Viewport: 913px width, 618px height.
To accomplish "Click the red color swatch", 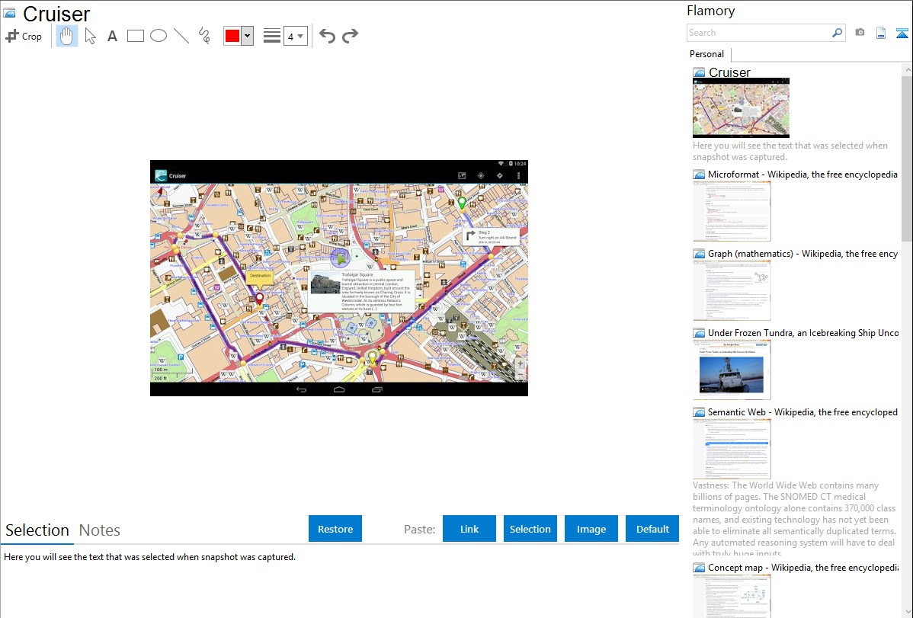I will pos(232,36).
